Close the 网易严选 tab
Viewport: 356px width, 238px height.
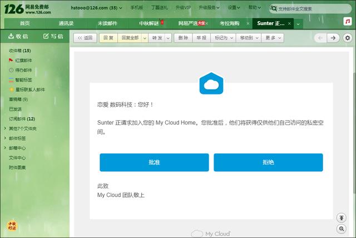coord(206,23)
